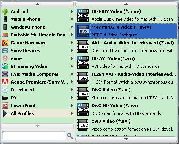Image resolution: width=179 pixels, height=144 pixels.
Task: Click the HD MOV film strip icon
Action: click(x=83, y=15)
